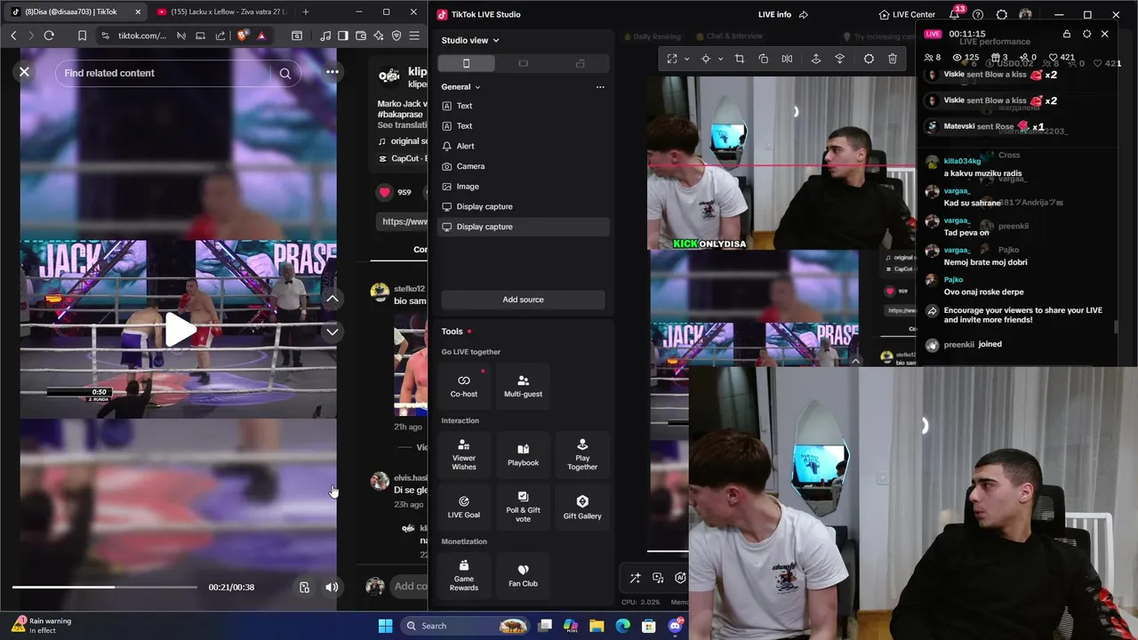Viewport: 1138px width, 640px height.
Task: Select the portrait layout in Studio view
Action: [x=466, y=63]
